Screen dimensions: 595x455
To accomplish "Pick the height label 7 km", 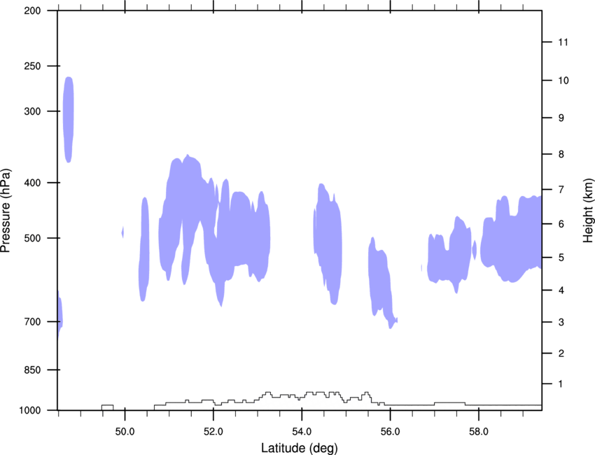I will tap(561, 190).
